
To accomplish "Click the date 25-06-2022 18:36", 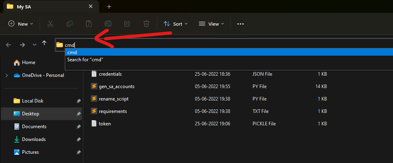I will pos(213,74).
